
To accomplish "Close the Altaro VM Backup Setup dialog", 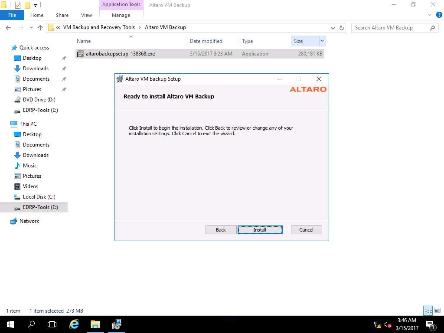I will click(x=319, y=79).
